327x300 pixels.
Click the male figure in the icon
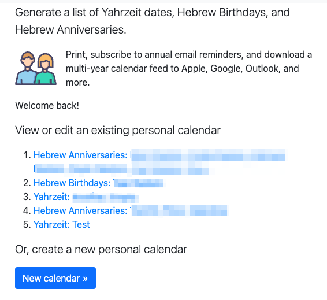coord(27,68)
